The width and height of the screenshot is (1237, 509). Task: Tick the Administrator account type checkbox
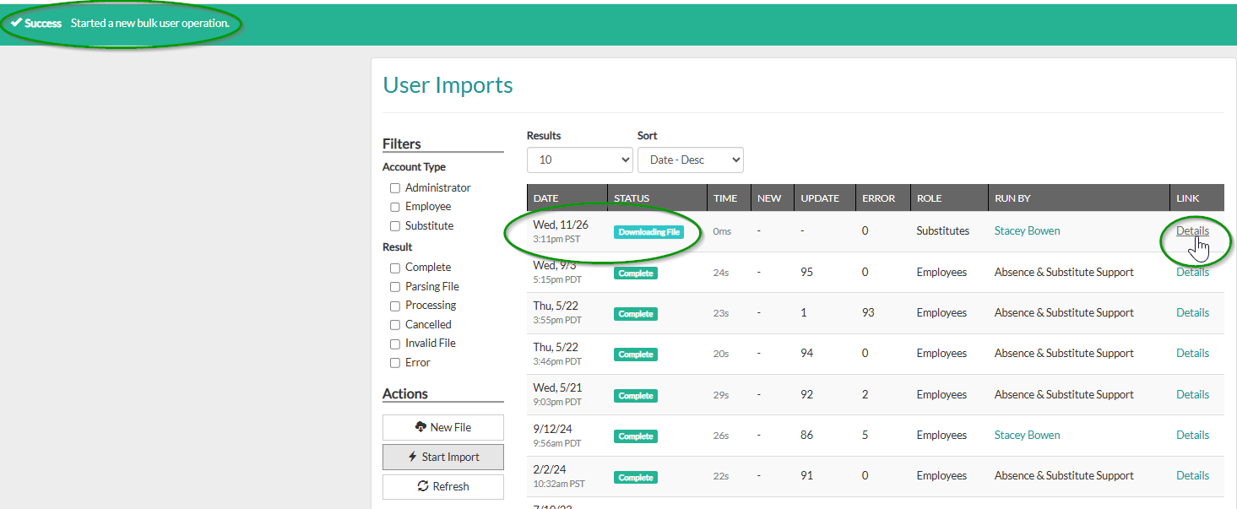click(x=394, y=188)
